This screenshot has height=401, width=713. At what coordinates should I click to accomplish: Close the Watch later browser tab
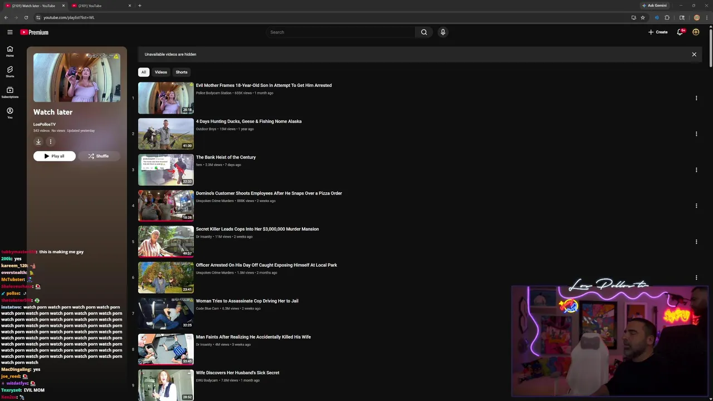tap(64, 6)
